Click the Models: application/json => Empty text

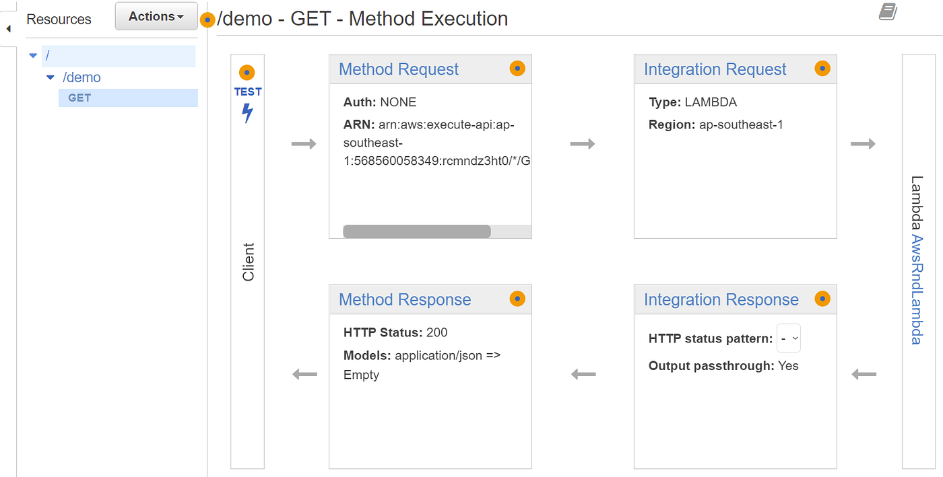coord(422,365)
